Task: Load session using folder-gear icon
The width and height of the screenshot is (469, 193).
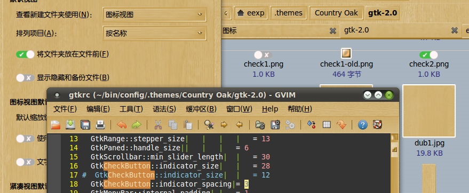Action: 260,125
